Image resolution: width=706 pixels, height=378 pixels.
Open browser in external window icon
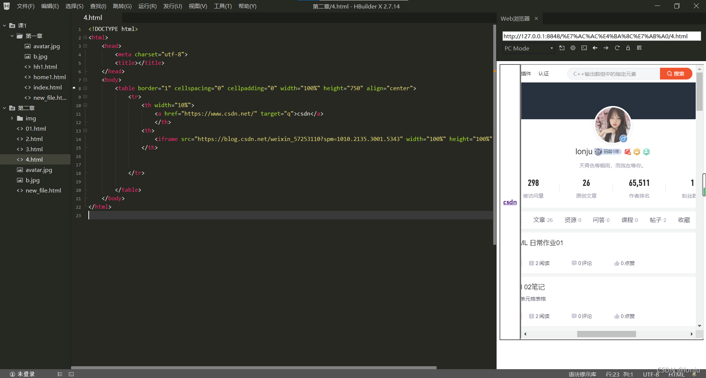(562, 48)
